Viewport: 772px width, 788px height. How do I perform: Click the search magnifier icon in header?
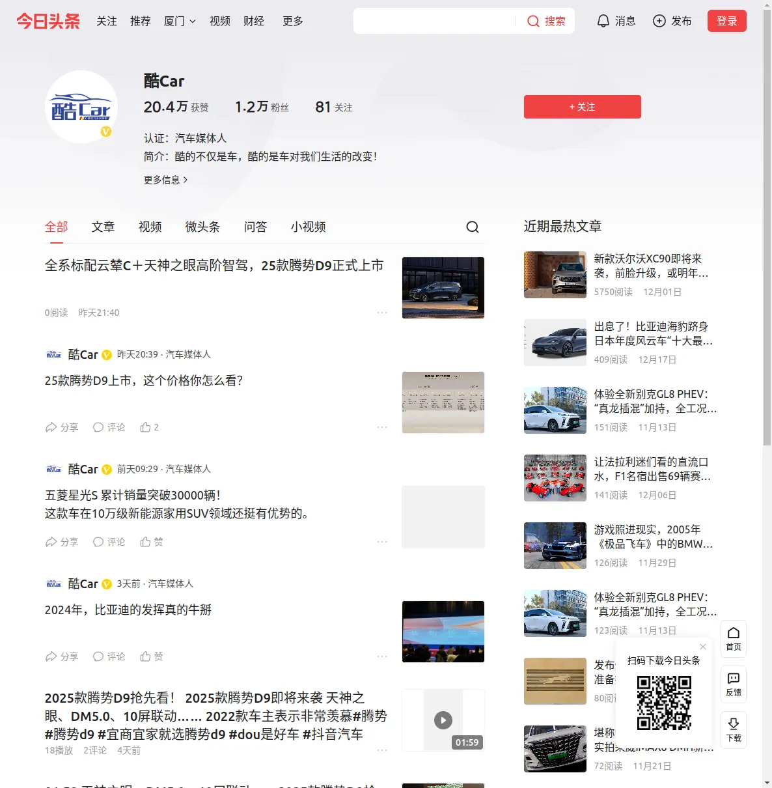[x=533, y=21]
